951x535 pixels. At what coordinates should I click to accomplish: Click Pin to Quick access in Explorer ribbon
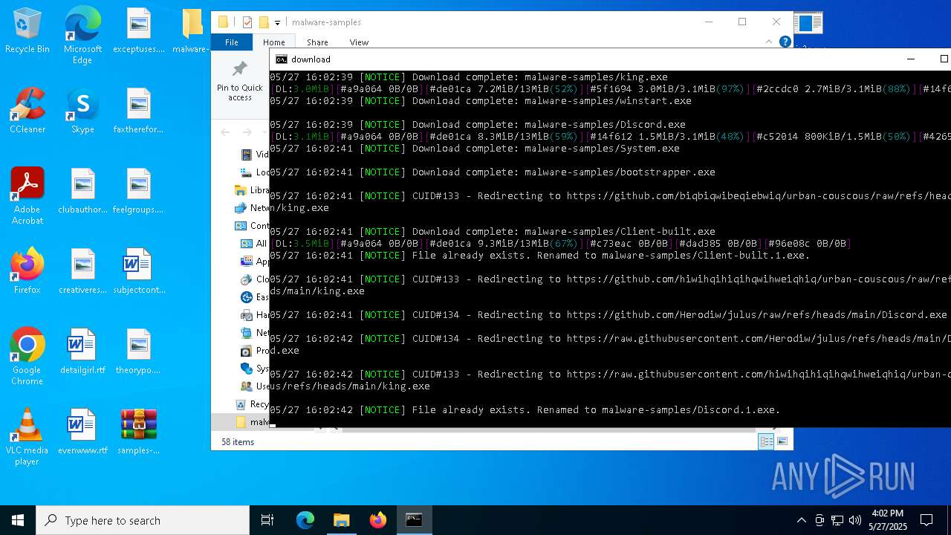[239, 82]
